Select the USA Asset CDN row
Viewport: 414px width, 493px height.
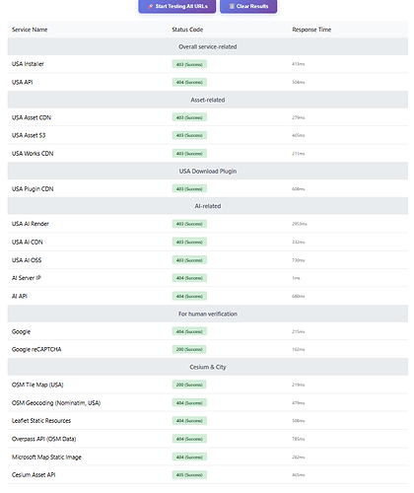coord(208,117)
